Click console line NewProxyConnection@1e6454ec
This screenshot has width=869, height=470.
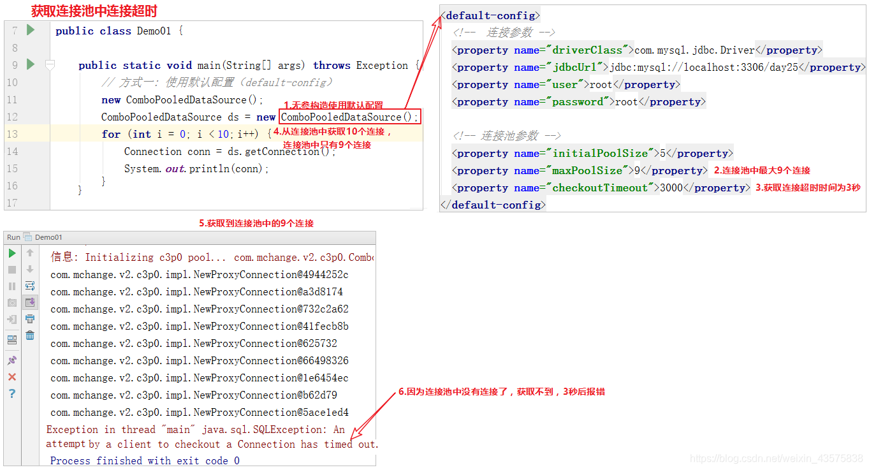200,378
